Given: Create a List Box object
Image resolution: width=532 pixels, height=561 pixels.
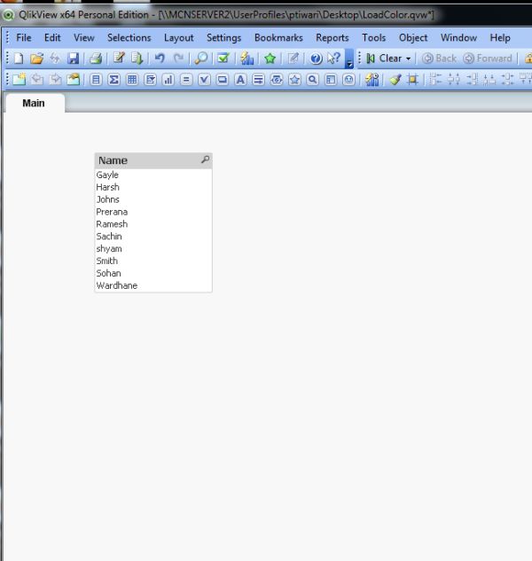Looking at the screenshot, I should click(x=96, y=80).
